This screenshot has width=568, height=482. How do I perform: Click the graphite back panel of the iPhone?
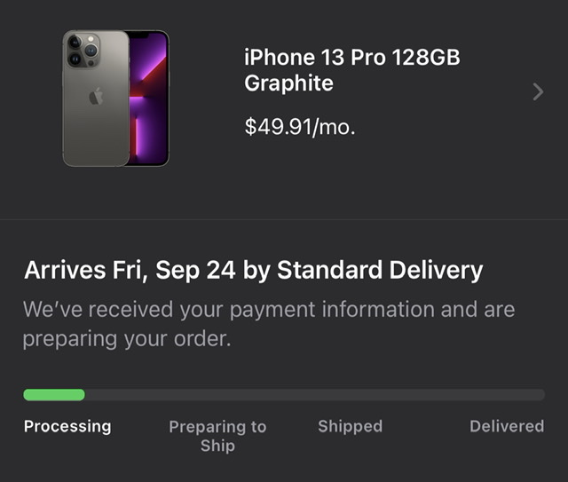pyautogui.click(x=95, y=129)
